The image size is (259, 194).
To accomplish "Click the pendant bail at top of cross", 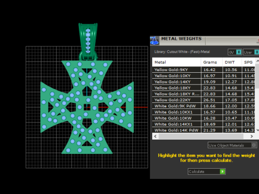I will 88,41.
